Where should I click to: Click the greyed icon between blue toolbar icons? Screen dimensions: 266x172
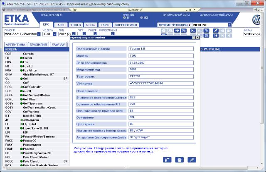point(199,31)
